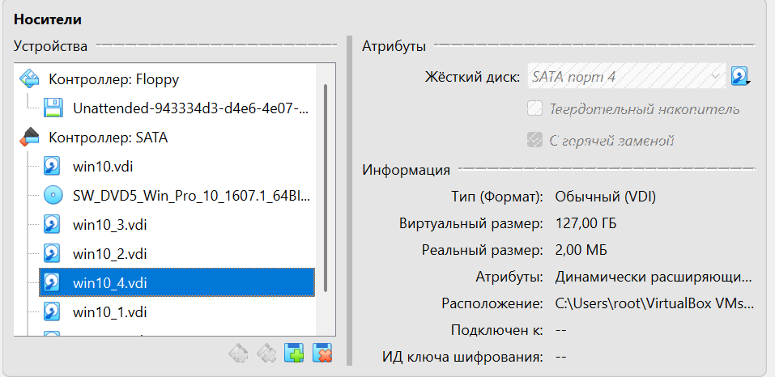The image size is (775, 377).
Task: Click the 127,00 ГБ virtual size value
Action: pos(586,223)
